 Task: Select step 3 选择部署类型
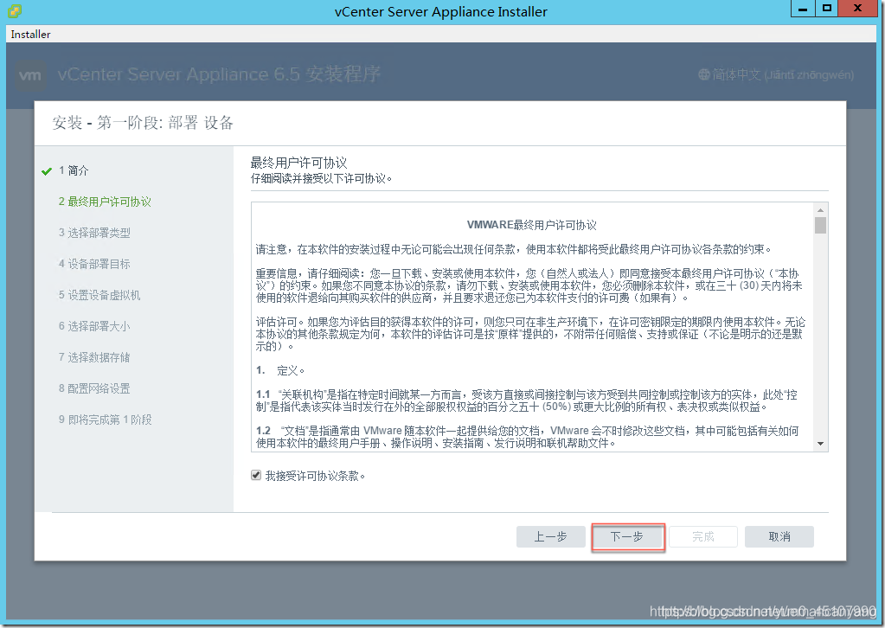(95, 233)
